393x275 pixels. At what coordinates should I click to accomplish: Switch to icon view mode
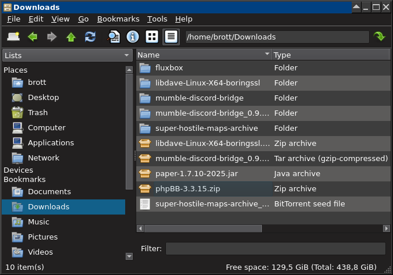coord(152,37)
